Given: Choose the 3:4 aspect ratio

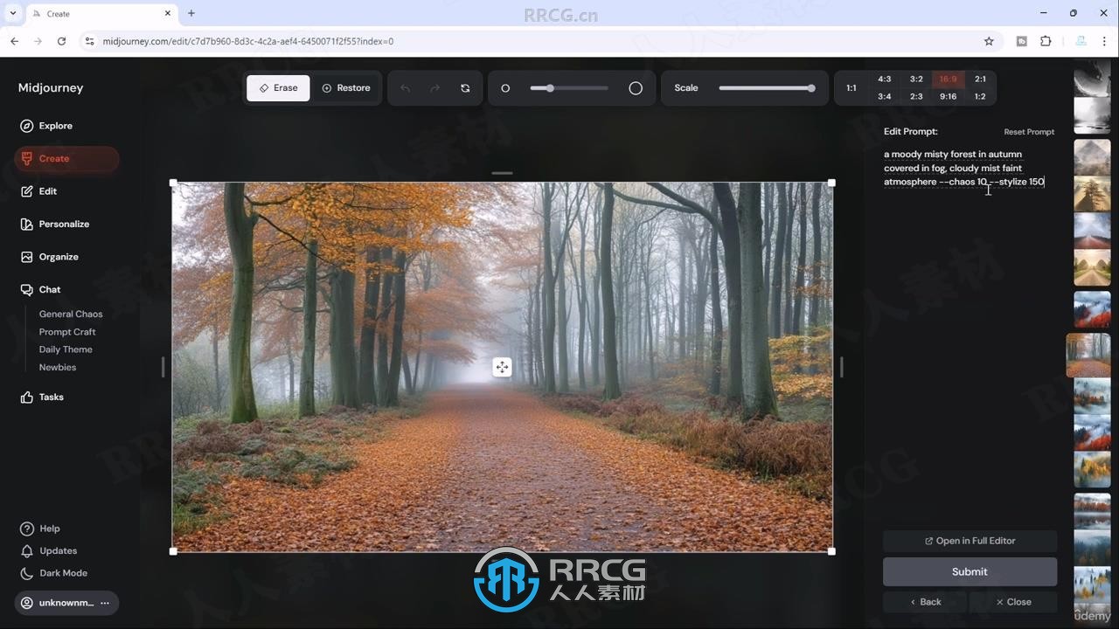Looking at the screenshot, I should pyautogui.click(x=885, y=97).
